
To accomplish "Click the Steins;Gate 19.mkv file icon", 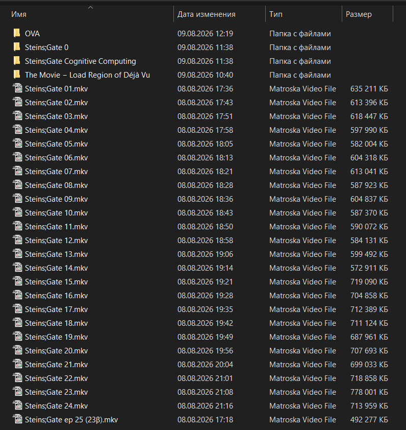I will pos(17,336).
